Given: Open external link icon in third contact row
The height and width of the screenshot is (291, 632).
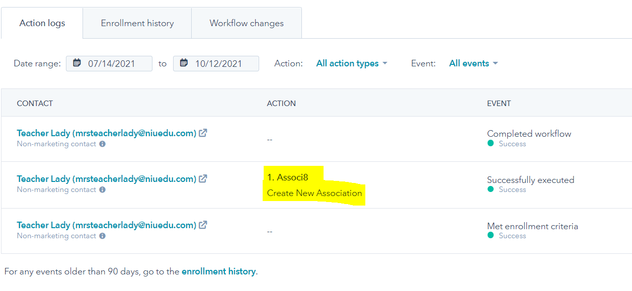Looking at the screenshot, I should click(x=203, y=225).
